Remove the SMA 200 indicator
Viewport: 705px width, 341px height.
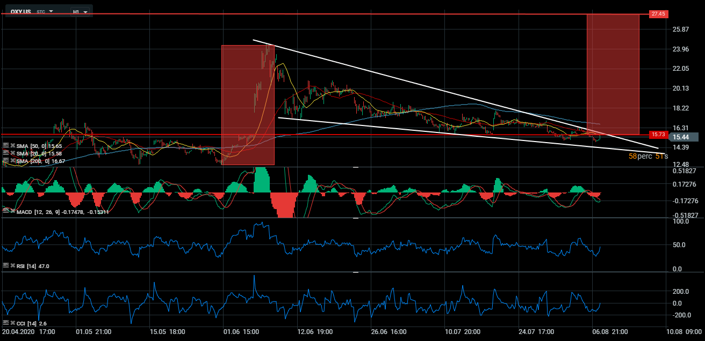12,160
